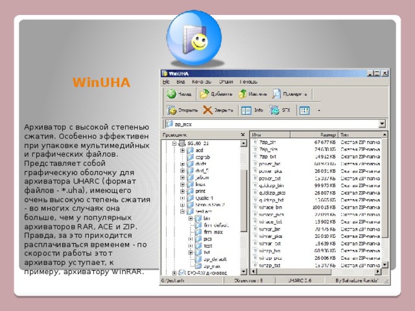Expand the txt subfolder node

tap(190, 253)
